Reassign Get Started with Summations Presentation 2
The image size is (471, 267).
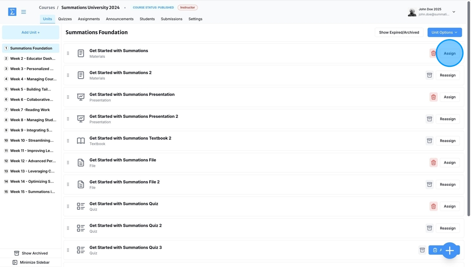(447, 119)
